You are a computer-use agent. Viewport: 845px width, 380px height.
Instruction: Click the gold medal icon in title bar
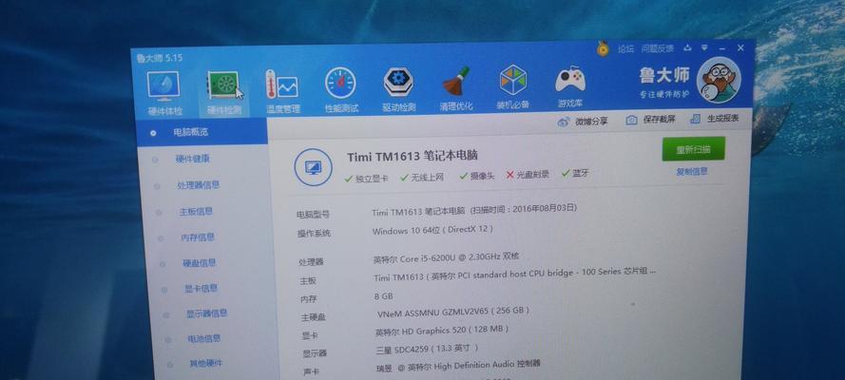coord(603,49)
